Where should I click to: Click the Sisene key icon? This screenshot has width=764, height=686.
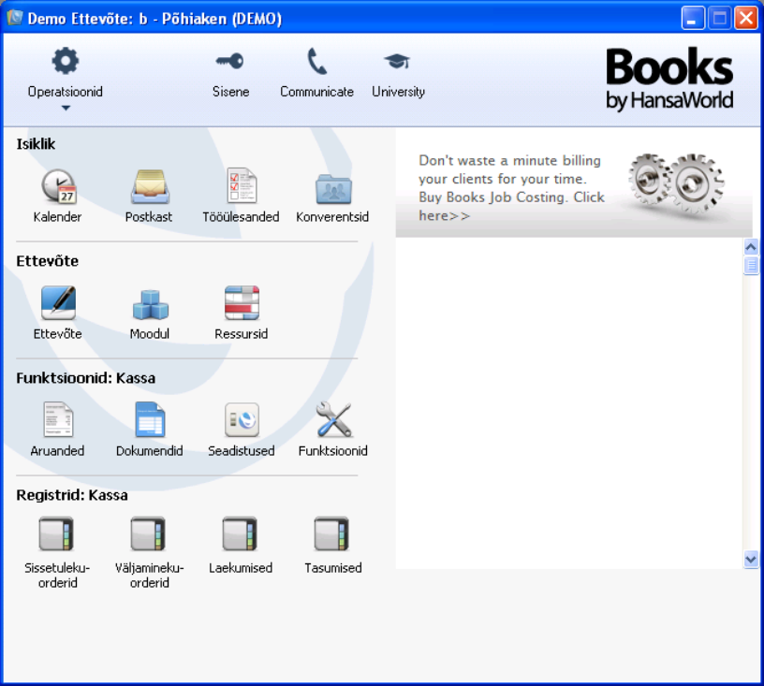(230, 61)
